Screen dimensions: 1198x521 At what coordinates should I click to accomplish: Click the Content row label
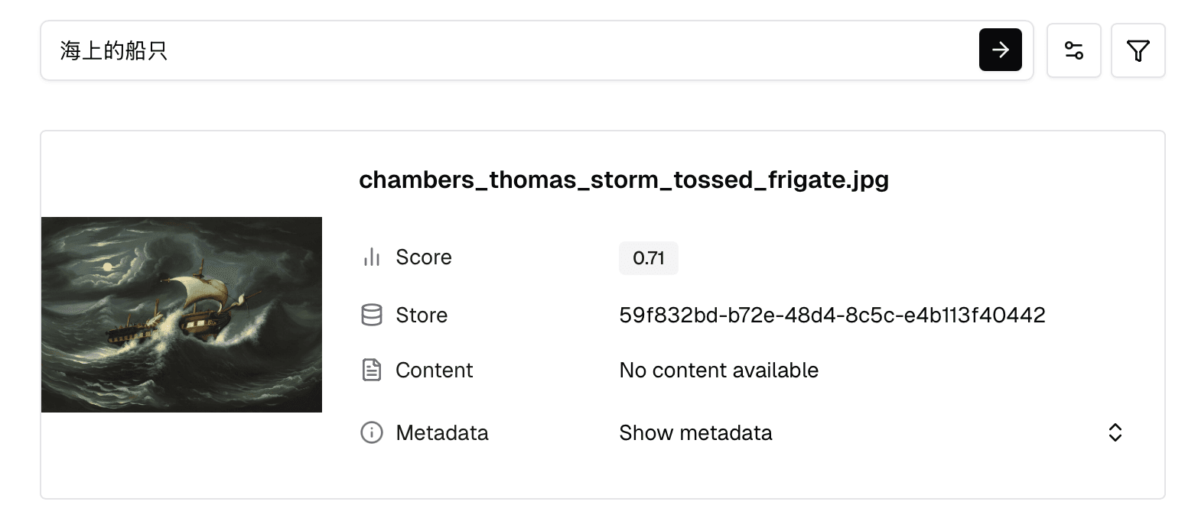pyautogui.click(x=434, y=371)
